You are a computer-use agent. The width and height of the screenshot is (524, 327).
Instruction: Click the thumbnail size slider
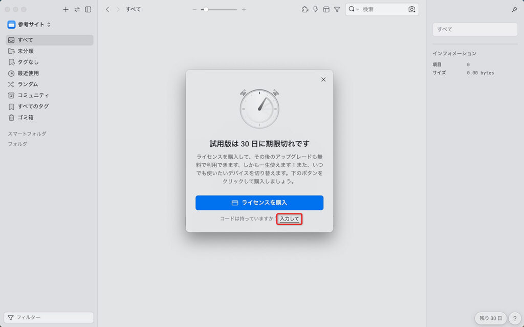click(x=219, y=10)
